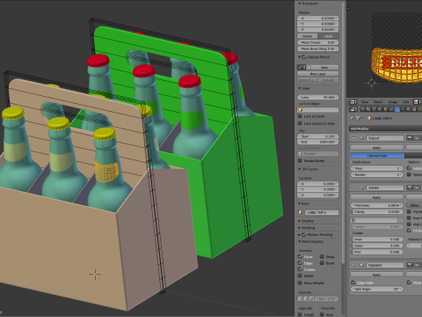The height and width of the screenshot is (317, 422).
Task: Toggle Subsurf modifier viewport visibility icon
Action: pyautogui.click(x=417, y=137)
